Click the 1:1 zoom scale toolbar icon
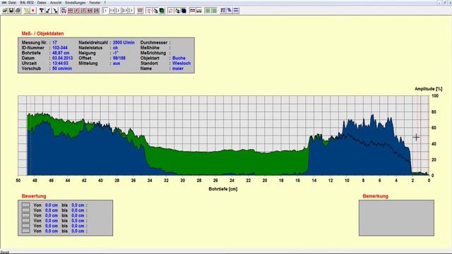This screenshot has height=254, width=452. [105, 11]
